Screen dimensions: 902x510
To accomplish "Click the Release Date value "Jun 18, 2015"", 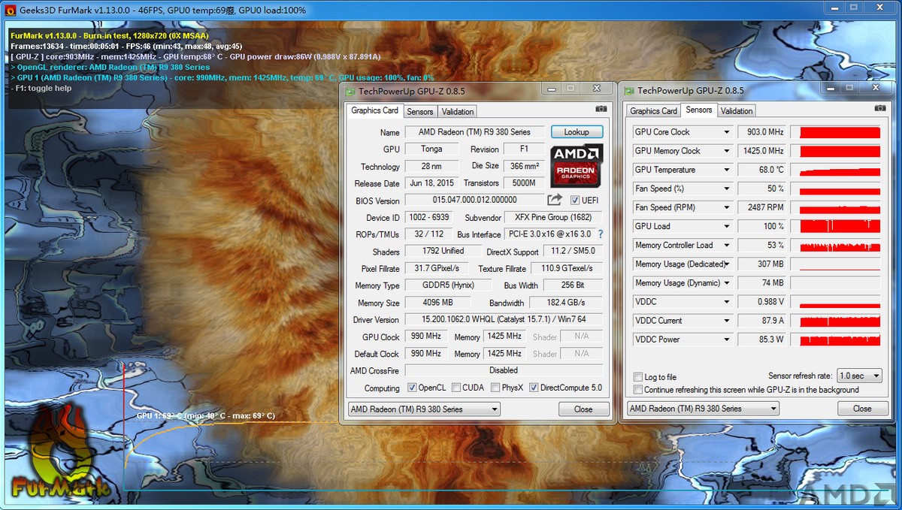I will pos(431,183).
